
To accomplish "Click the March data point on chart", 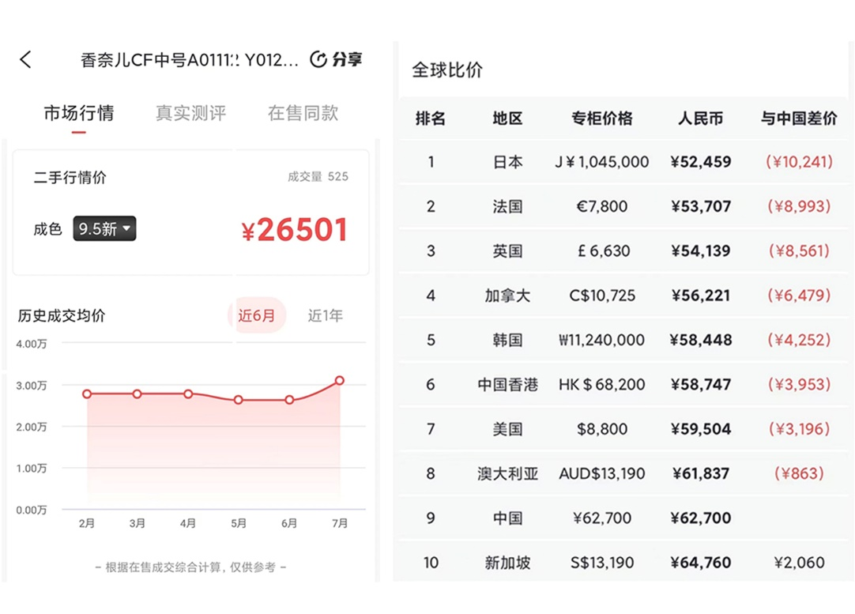I will click(137, 394).
